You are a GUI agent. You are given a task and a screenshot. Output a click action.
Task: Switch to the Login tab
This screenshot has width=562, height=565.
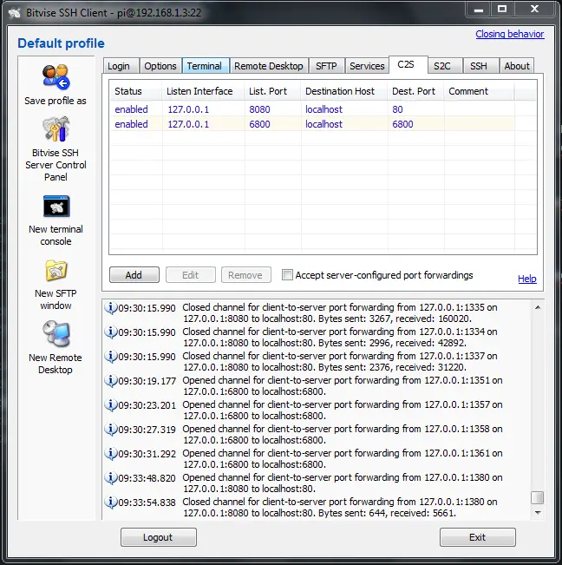119,66
